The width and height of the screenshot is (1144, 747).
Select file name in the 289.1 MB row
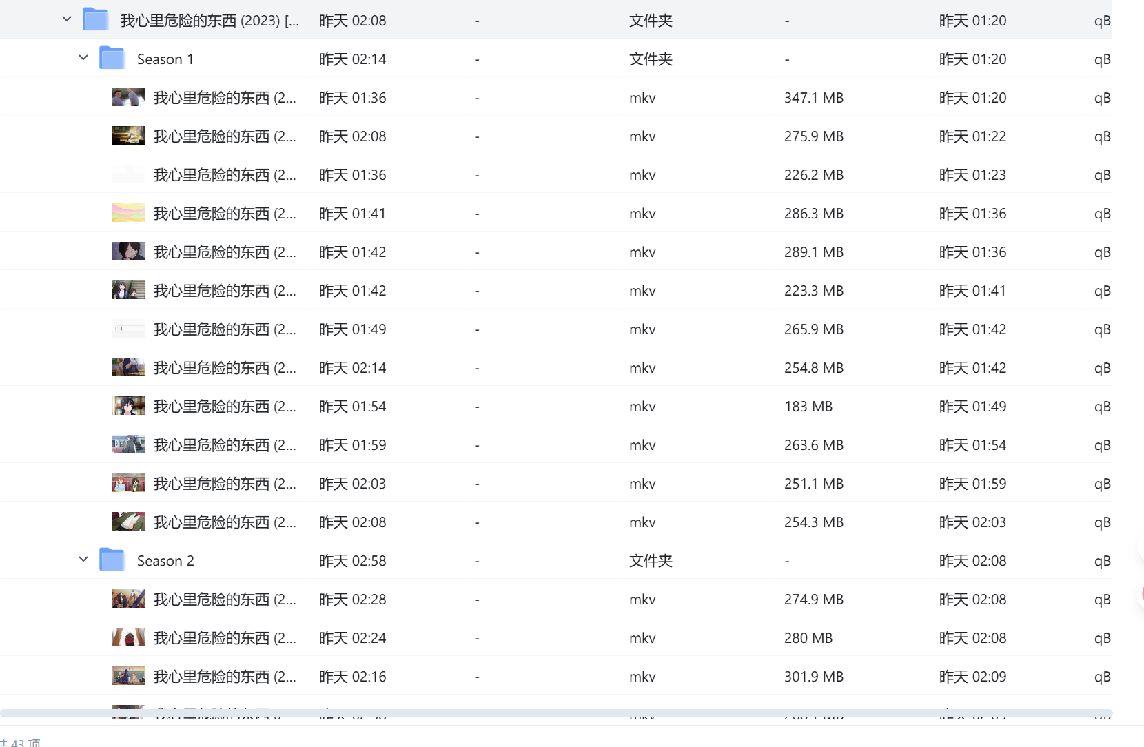tap(225, 252)
